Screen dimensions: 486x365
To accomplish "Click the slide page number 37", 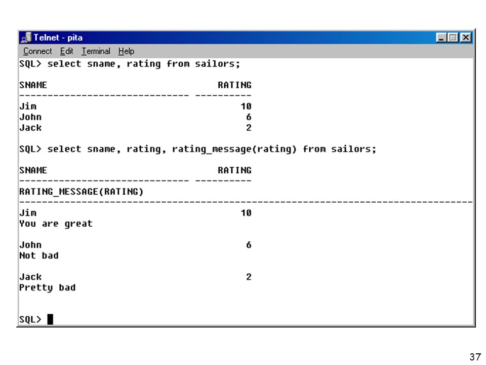I will click(x=475, y=357).
